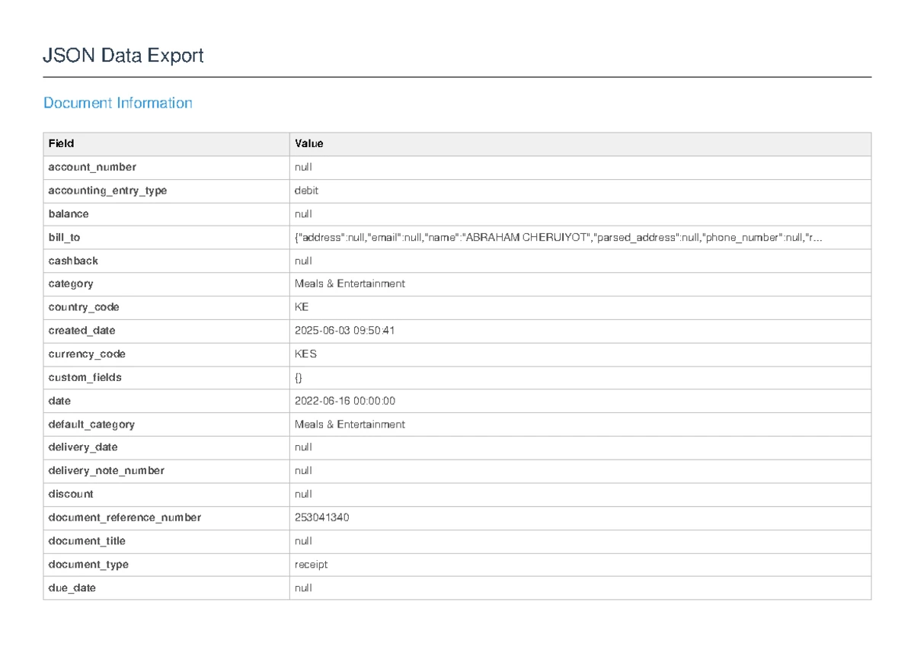This screenshot has height=647, width=914.
Task: Click the KE country code value
Action: click(302, 307)
